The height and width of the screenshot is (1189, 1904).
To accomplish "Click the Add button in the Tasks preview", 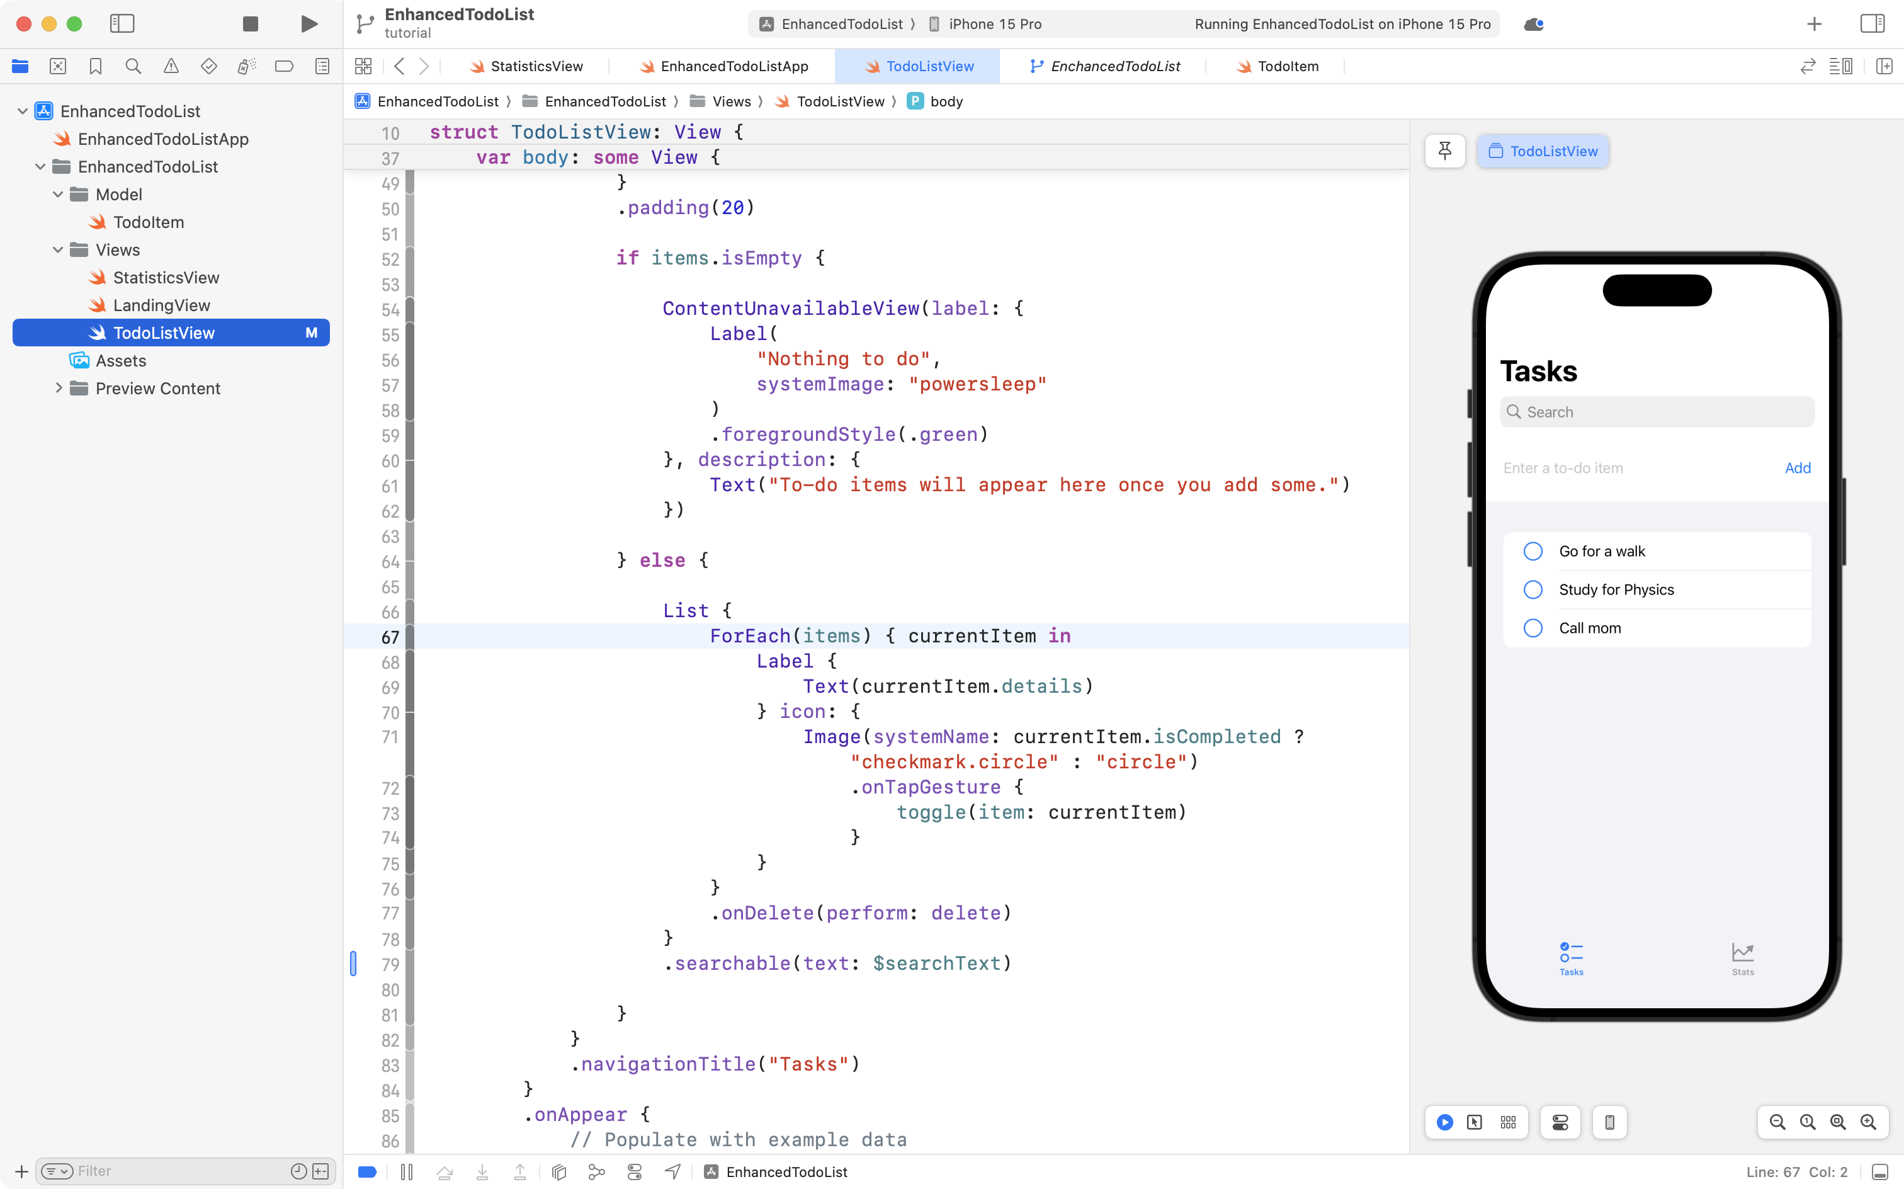I will click(x=1797, y=468).
